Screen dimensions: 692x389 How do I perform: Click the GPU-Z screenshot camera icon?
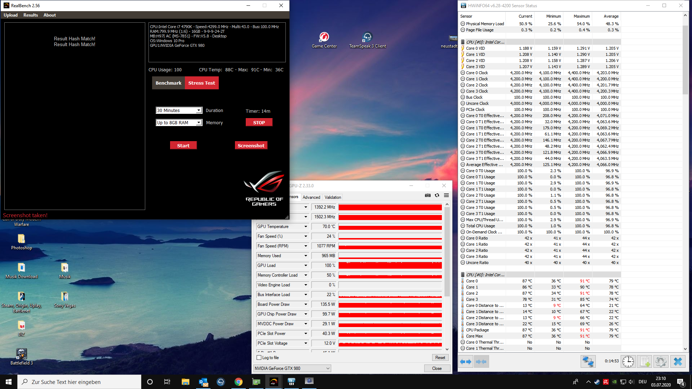(427, 195)
